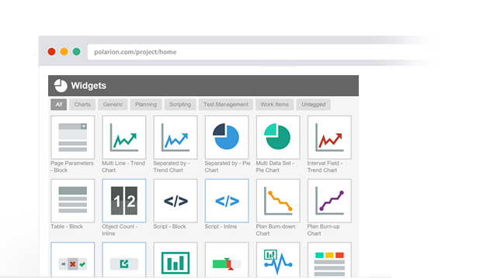Click the 'Plan Burn-down Chart' label
Viewport: 497px width, 279px height.
tap(276, 230)
